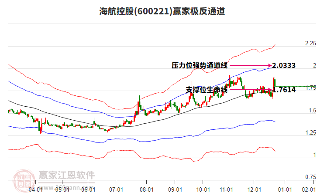Click the resistance value 2.0333

(284, 65)
